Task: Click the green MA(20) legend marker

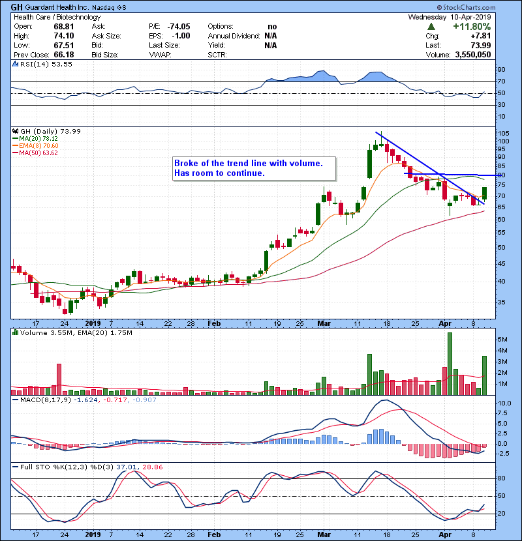Action: coord(14,139)
